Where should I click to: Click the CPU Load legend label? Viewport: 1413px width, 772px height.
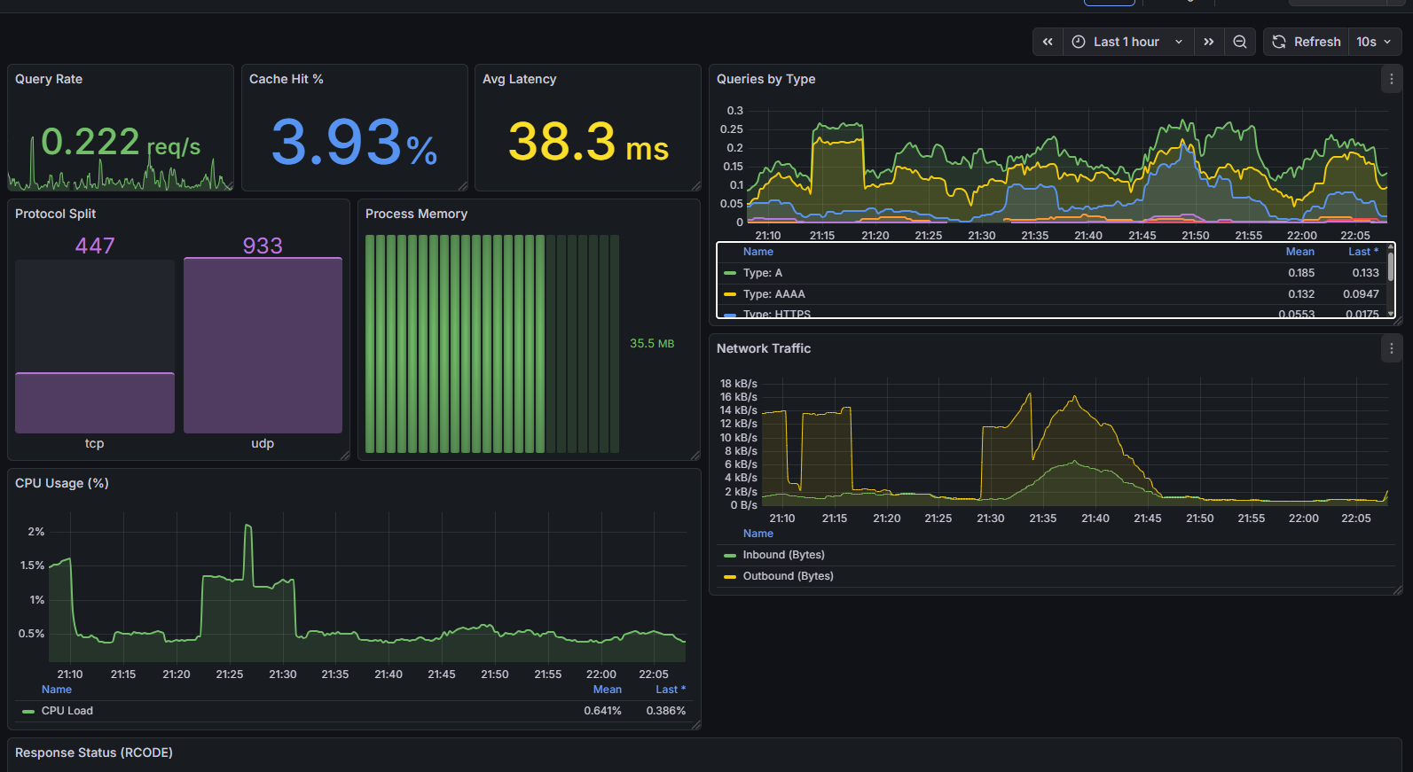pyautogui.click(x=67, y=711)
